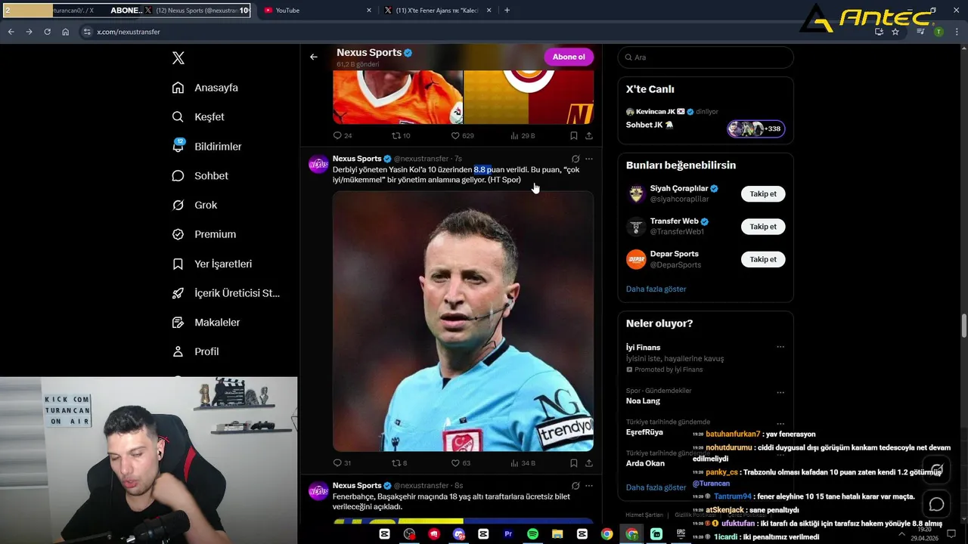Bookmark this page with star icon

895,32
